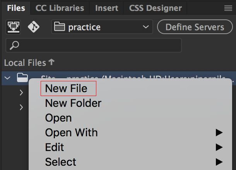Switch to the CC Libraries tab
This screenshot has width=236, height=170.
pyautogui.click(x=60, y=8)
